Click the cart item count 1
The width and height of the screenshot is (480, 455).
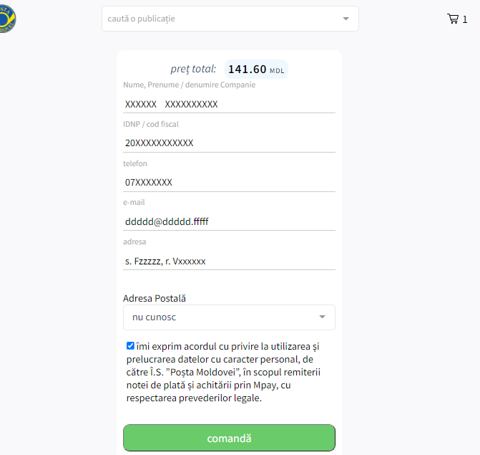pos(465,19)
